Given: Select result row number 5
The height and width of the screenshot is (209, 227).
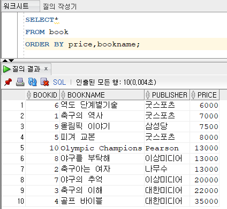Looking at the screenshot, I should pos(13,148).
